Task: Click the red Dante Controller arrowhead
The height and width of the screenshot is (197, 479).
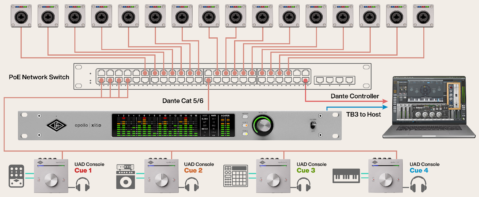Action: coord(385,101)
